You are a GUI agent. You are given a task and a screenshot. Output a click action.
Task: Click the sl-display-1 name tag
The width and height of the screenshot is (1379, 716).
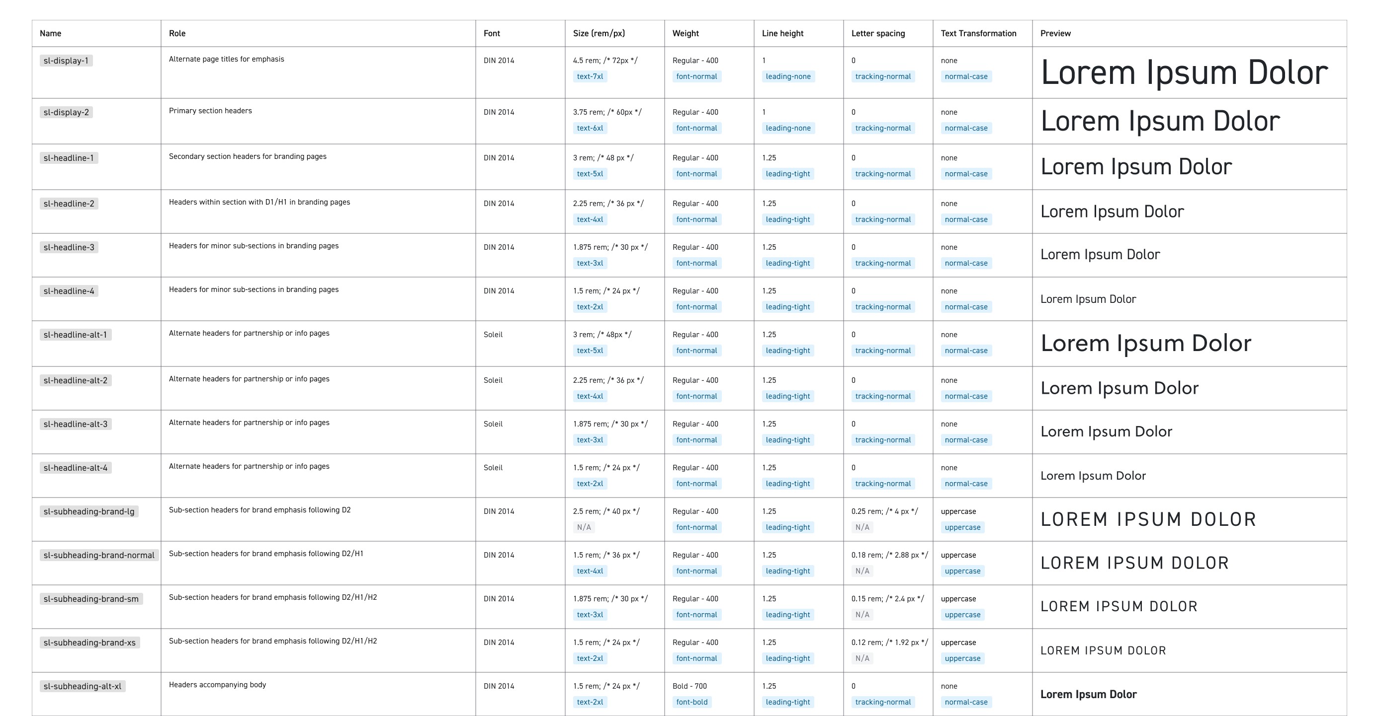click(66, 61)
